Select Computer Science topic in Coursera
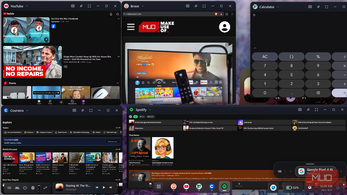The width and height of the screenshot is (347, 195). [x=44, y=132]
